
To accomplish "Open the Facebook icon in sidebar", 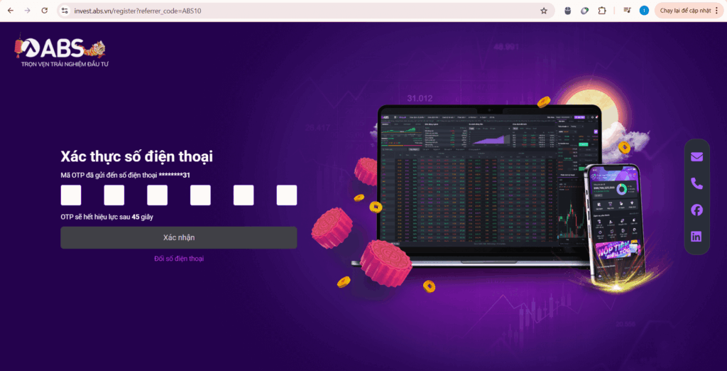I will click(696, 210).
